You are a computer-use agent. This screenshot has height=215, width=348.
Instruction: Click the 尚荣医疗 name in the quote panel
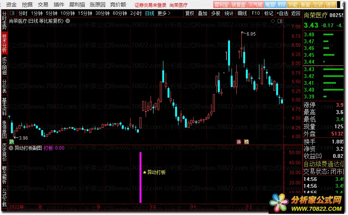(315, 15)
